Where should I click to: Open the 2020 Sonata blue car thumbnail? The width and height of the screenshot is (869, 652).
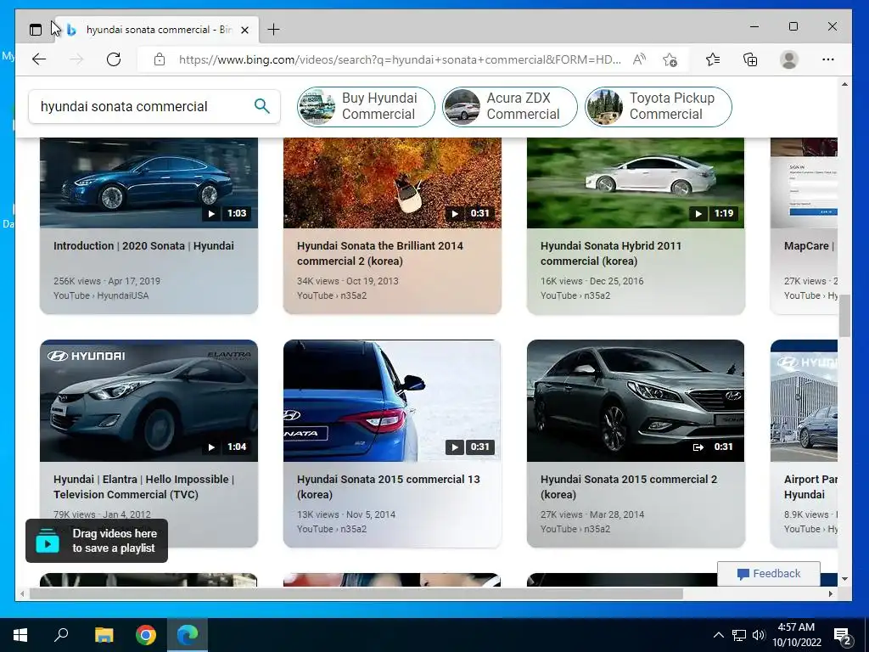(149, 183)
